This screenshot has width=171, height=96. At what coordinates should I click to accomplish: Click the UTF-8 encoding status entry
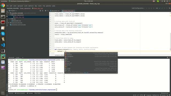141,95
